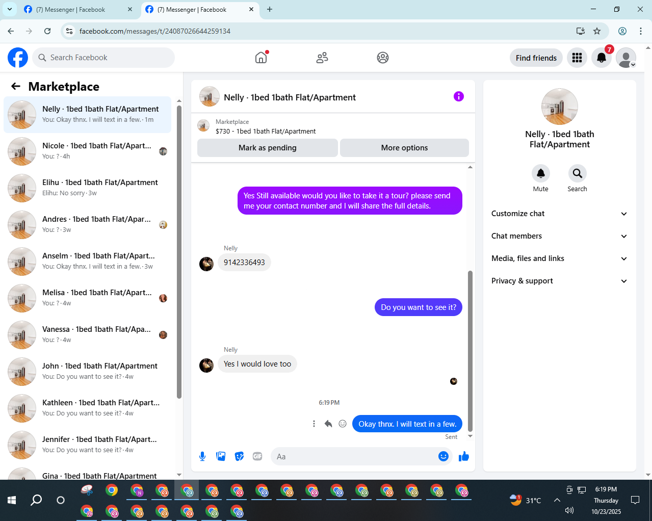Go back in browser history
652x521 pixels.
11,31
